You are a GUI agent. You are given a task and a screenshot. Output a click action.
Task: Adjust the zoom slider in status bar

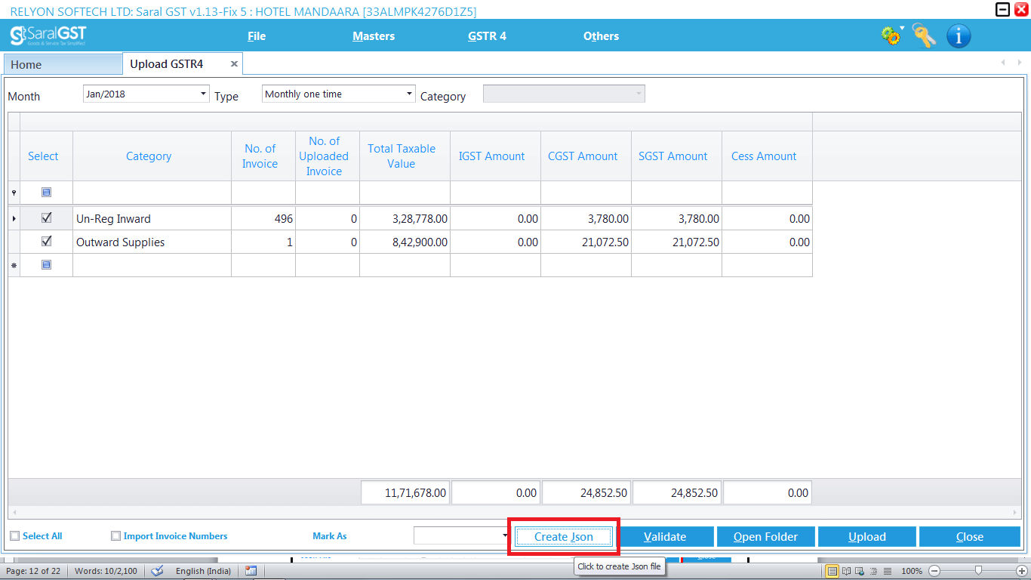click(x=978, y=571)
